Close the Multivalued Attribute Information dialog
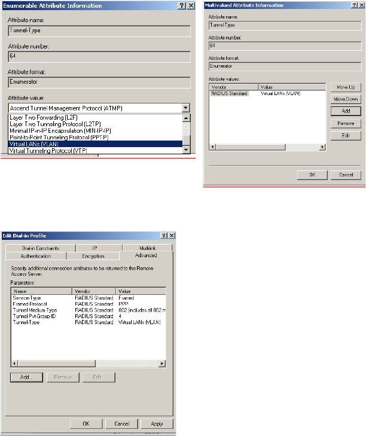The width and height of the screenshot is (366, 436). [x=361, y=5]
